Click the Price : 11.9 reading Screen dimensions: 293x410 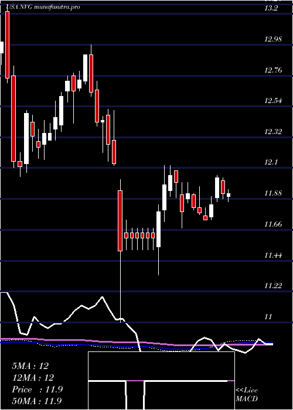pyautogui.click(x=37, y=389)
